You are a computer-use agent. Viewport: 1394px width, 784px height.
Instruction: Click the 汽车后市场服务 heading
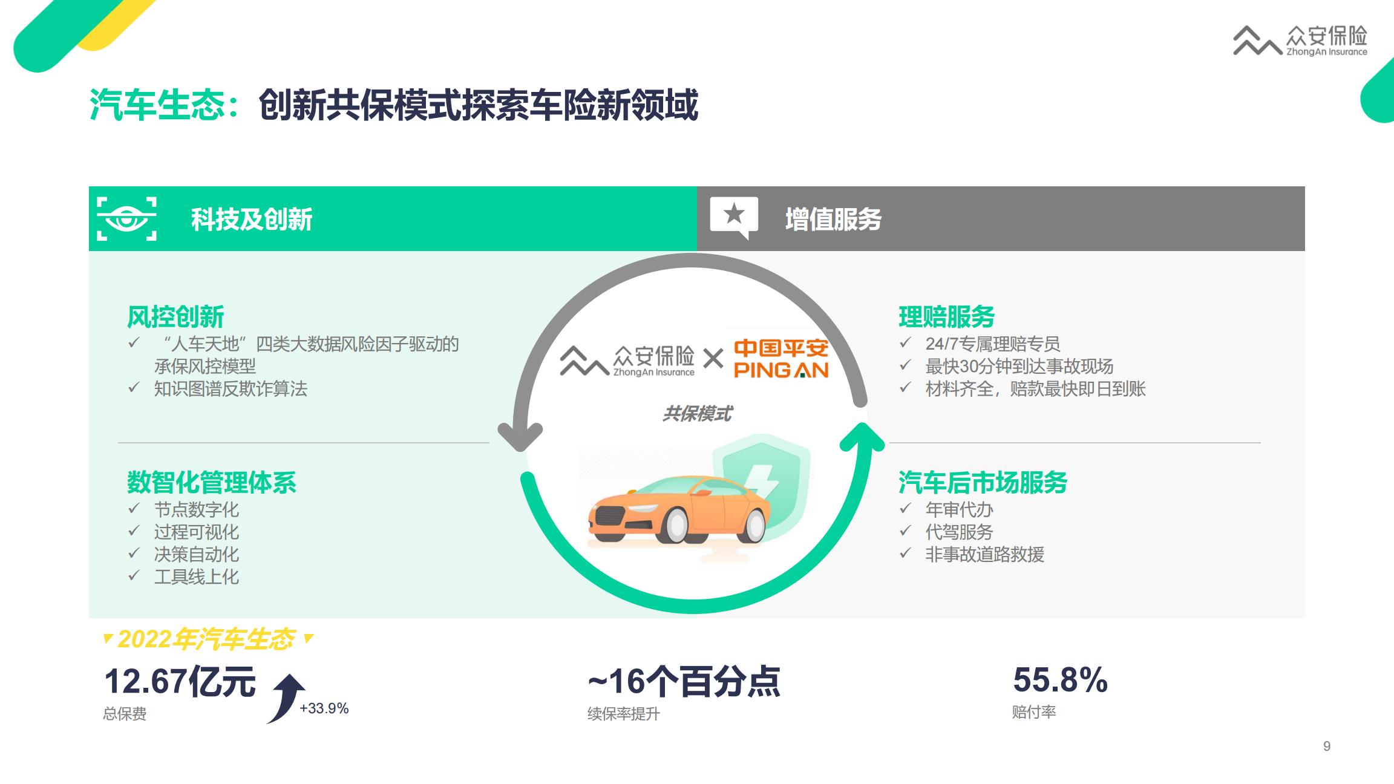click(983, 482)
